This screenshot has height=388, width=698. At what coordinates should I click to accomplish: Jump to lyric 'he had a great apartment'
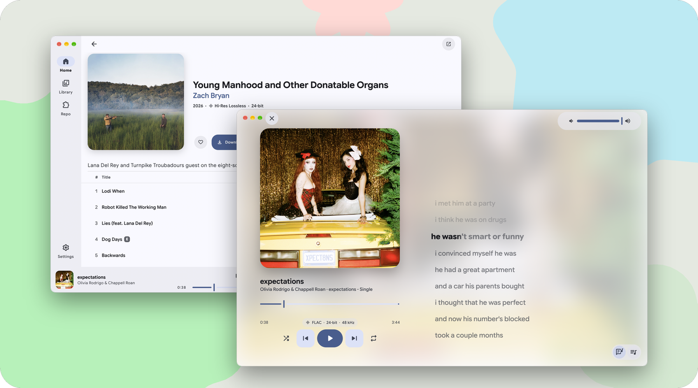pos(475,270)
